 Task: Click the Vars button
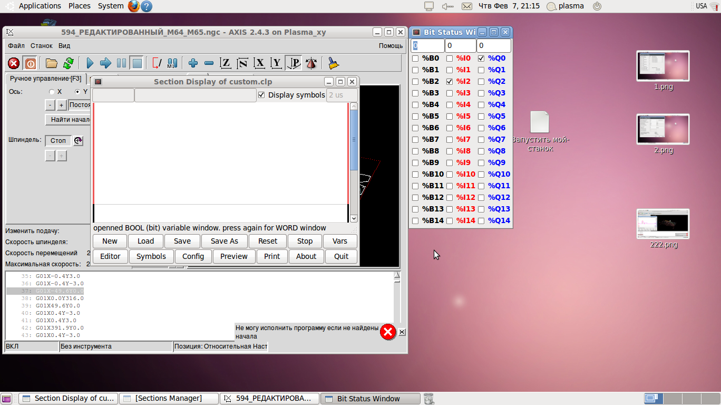click(x=340, y=241)
